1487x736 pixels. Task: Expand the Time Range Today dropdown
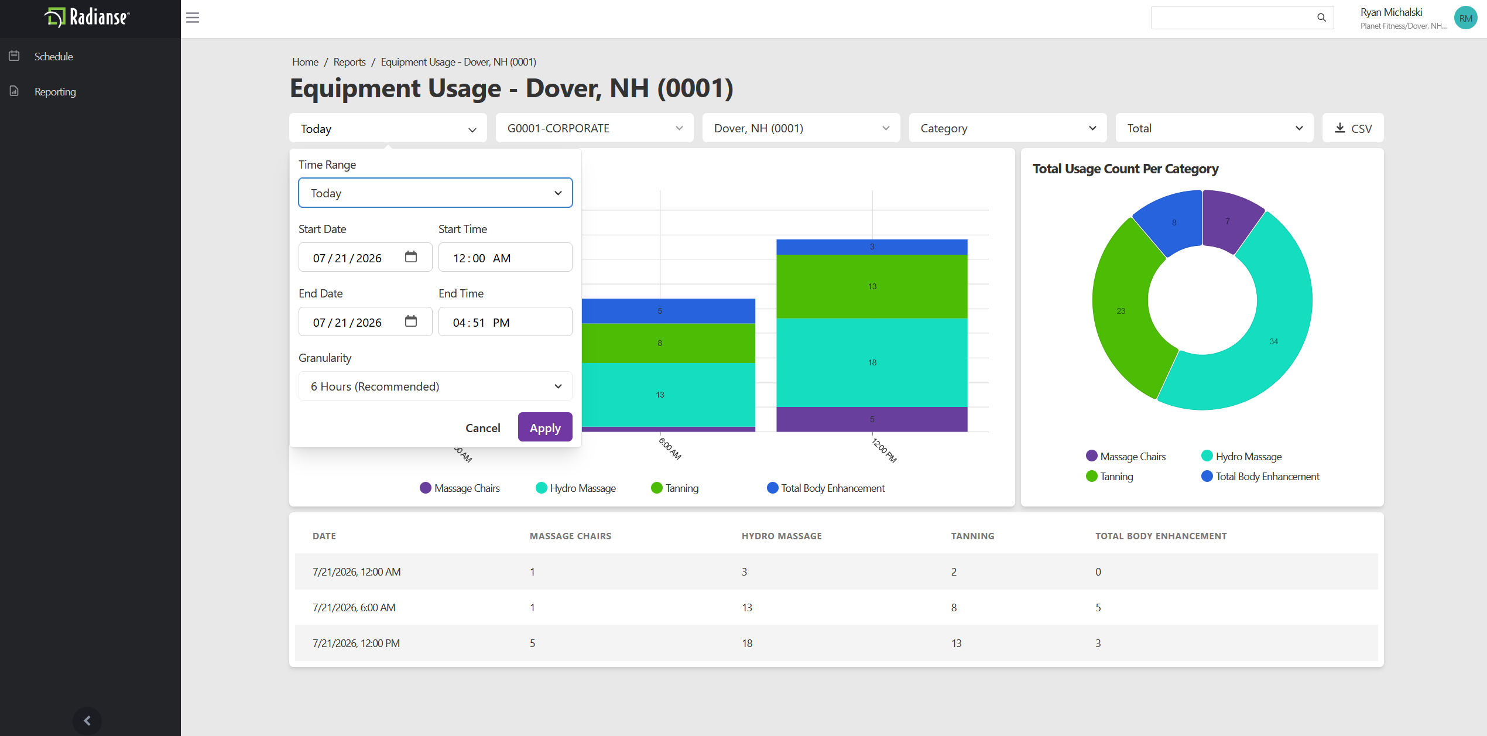pos(436,193)
